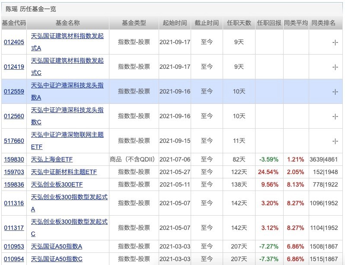This screenshot has width=345, height=265.
Task: Select the ranking 3639|4861
Action: pos(324,159)
